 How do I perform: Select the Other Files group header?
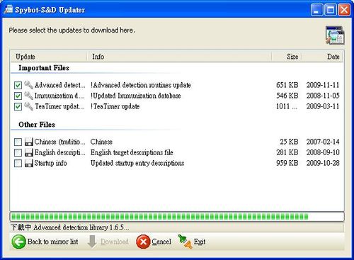click(x=37, y=125)
